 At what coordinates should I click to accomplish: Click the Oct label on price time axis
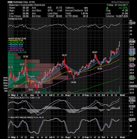[104, 95]
